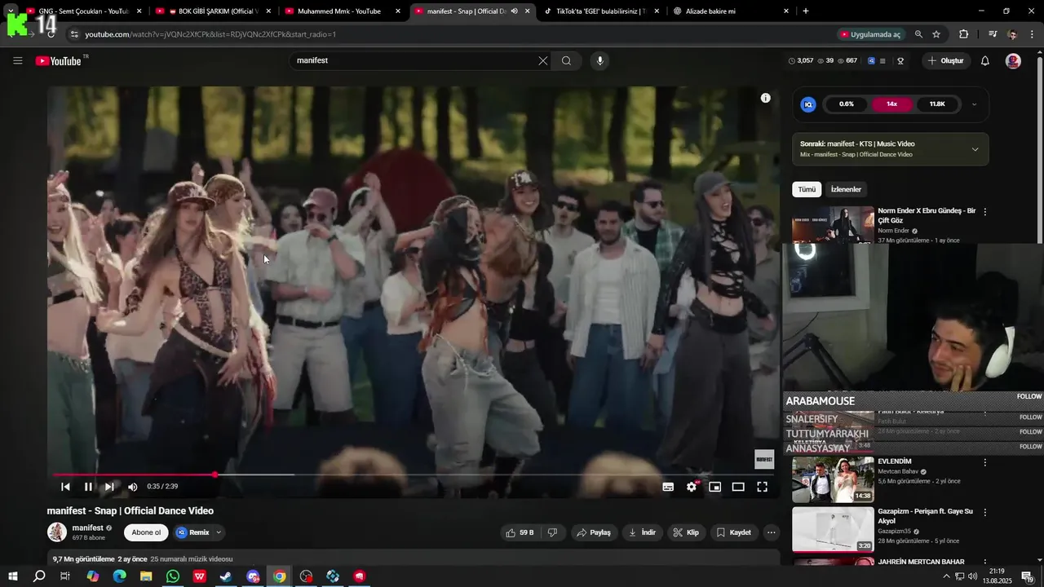Image resolution: width=1044 pixels, height=587 pixels.
Task: Skip to previous video in player
Action: (x=65, y=487)
